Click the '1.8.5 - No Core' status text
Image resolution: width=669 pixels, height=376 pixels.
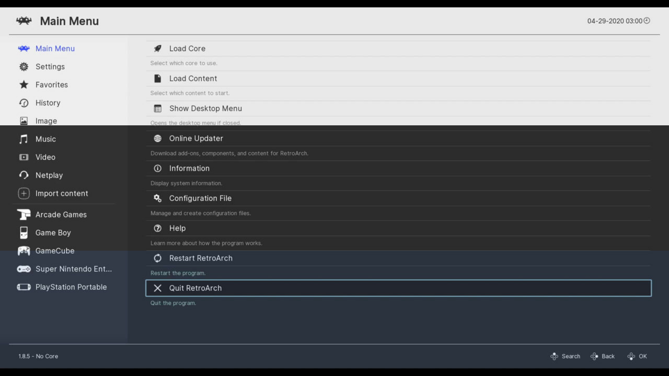point(38,356)
